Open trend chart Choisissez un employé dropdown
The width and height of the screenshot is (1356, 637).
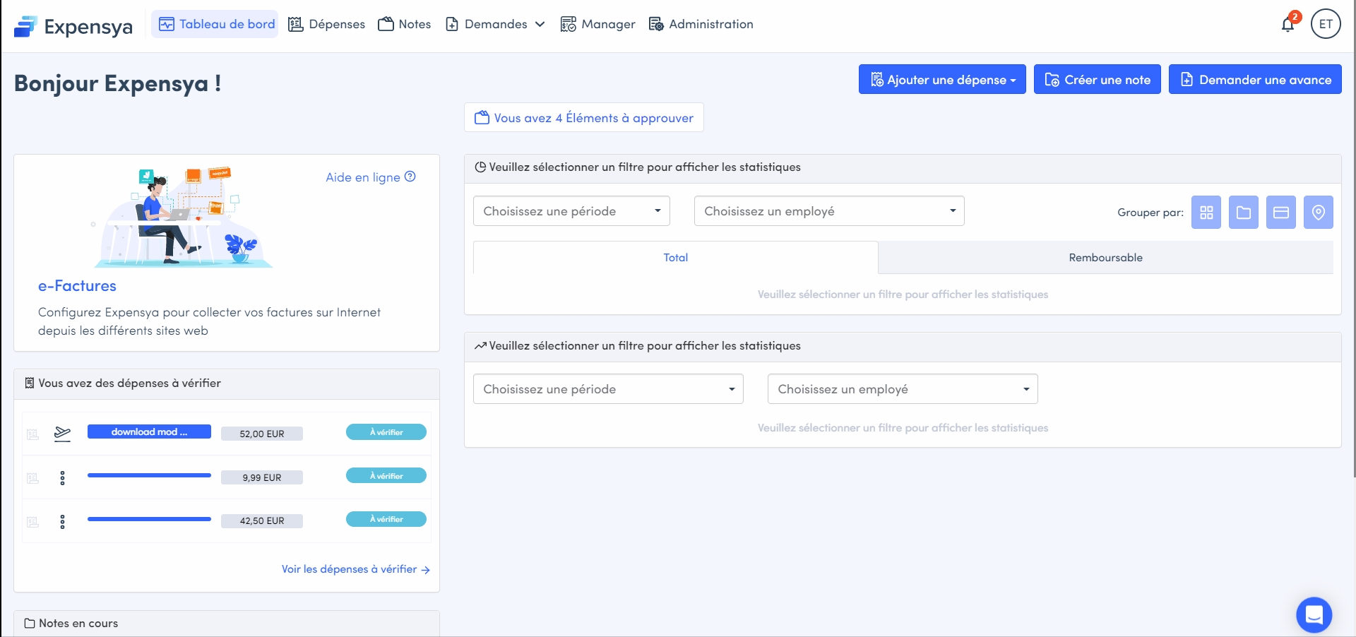click(x=903, y=389)
